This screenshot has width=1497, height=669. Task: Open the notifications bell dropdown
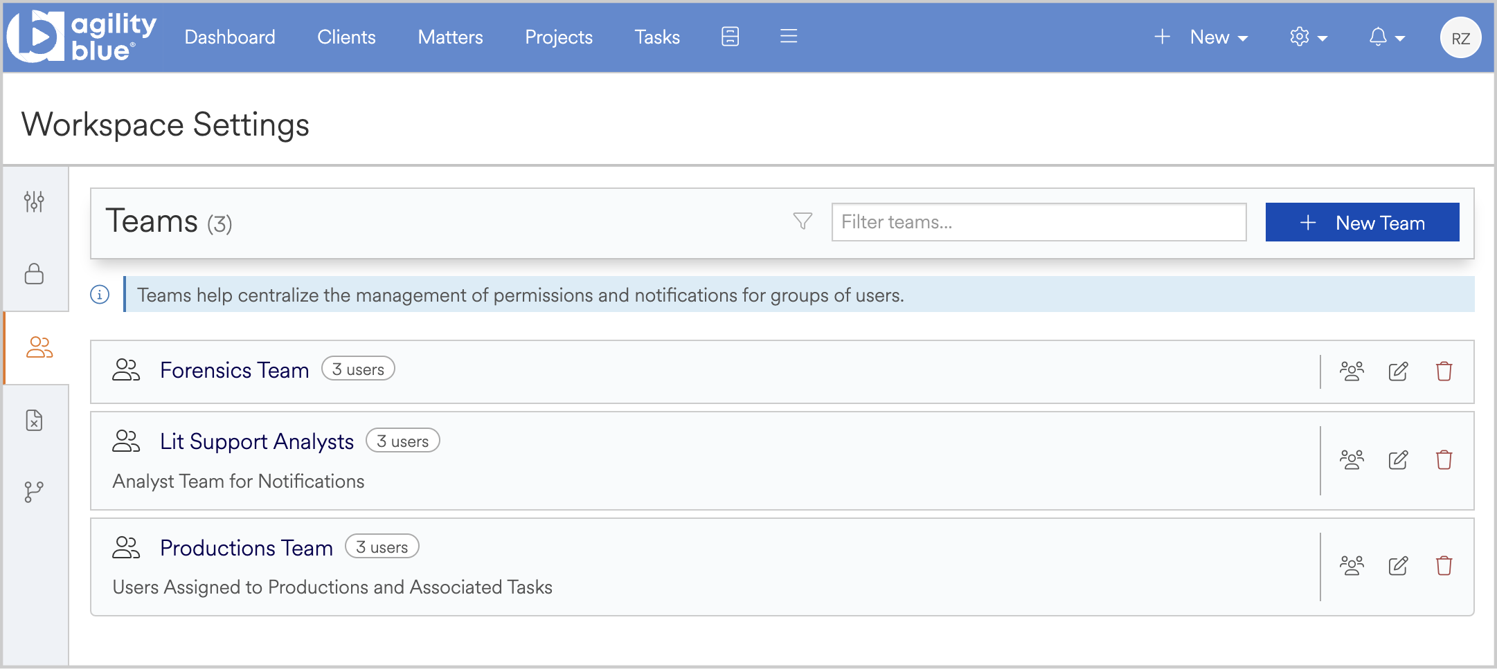pyautogui.click(x=1387, y=37)
